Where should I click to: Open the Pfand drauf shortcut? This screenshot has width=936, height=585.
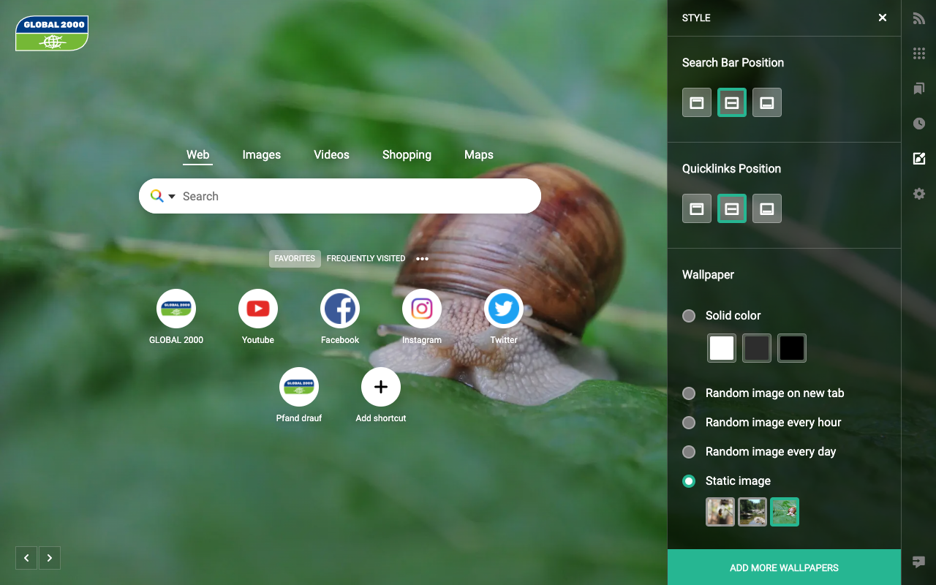tap(299, 387)
